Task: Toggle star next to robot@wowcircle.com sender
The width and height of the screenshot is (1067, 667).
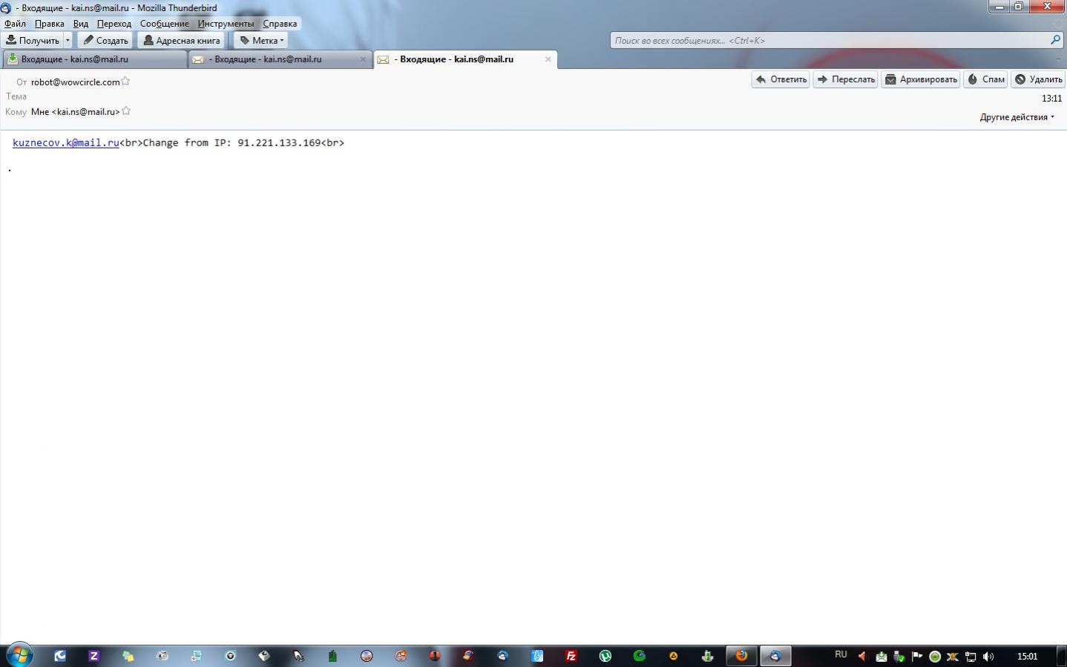Action: pyautogui.click(x=125, y=82)
